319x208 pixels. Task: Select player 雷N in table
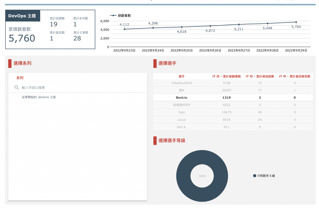pos(182,90)
